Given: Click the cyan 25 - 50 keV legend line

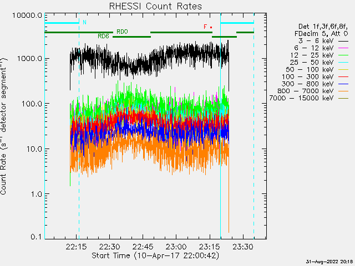Looking at the screenshot, I should [343, 63].
